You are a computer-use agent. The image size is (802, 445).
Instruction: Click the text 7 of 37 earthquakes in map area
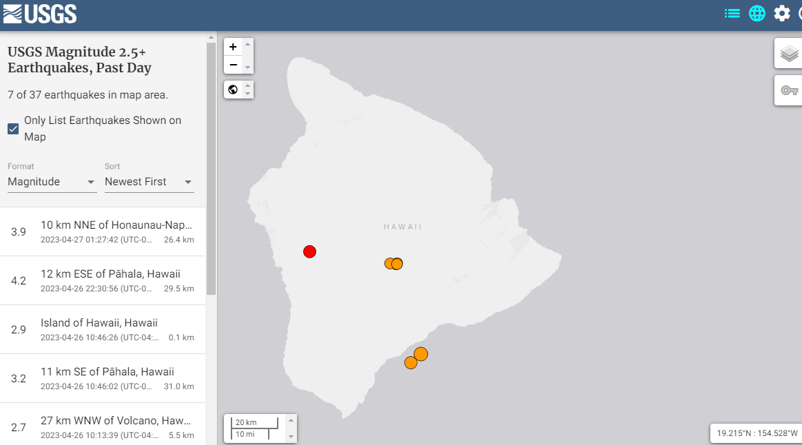(88, 95)
